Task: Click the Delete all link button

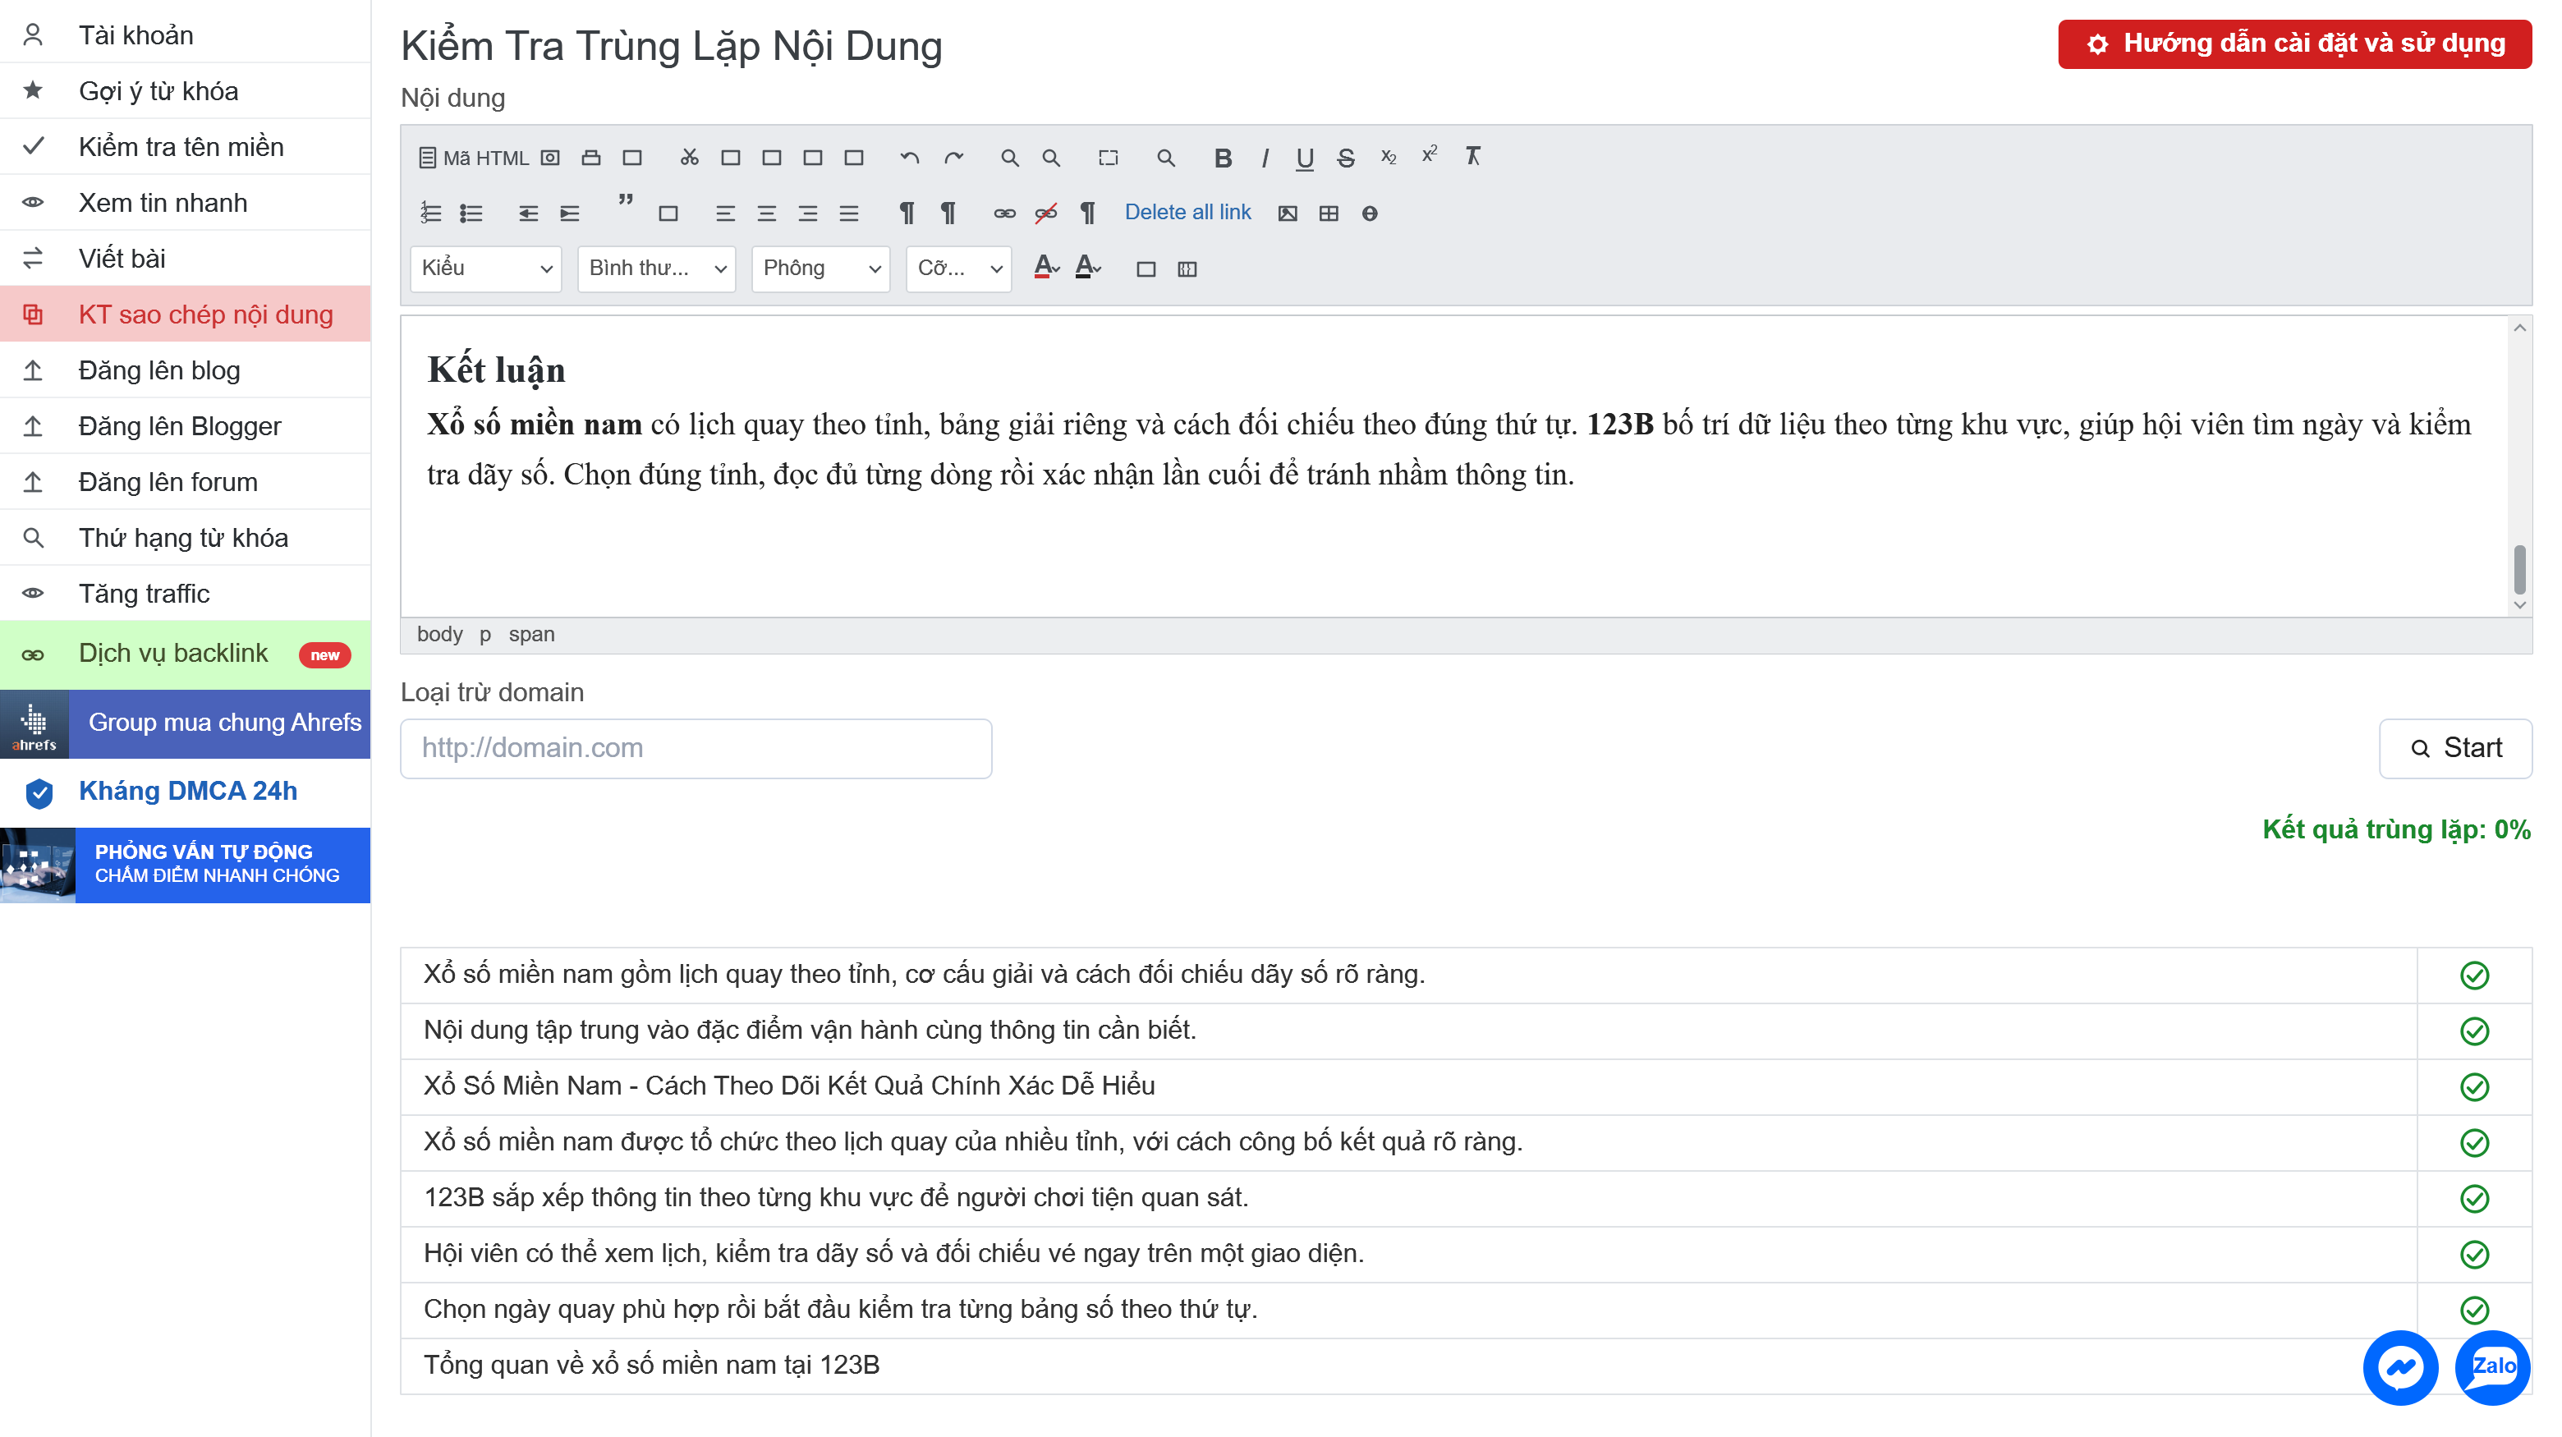Action: [1187, 212]
